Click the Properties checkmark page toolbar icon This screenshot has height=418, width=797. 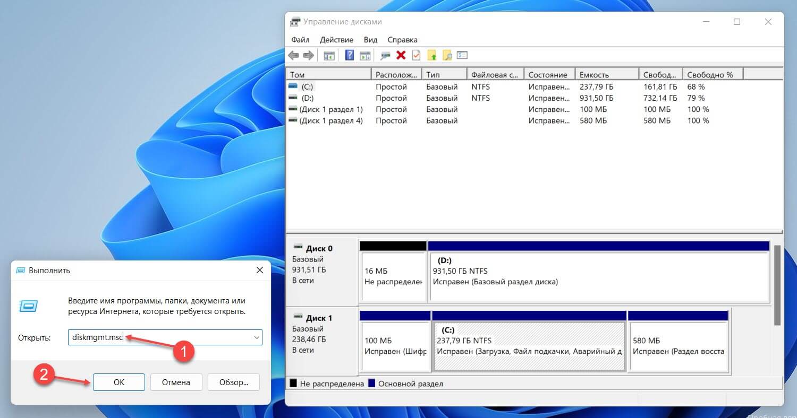(416, 55)
